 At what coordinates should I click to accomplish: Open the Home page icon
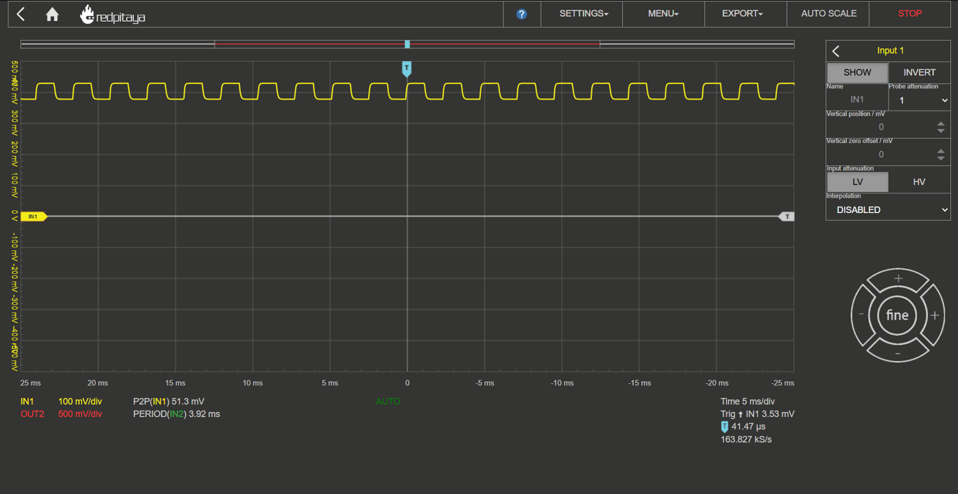[x=52, y=14]
